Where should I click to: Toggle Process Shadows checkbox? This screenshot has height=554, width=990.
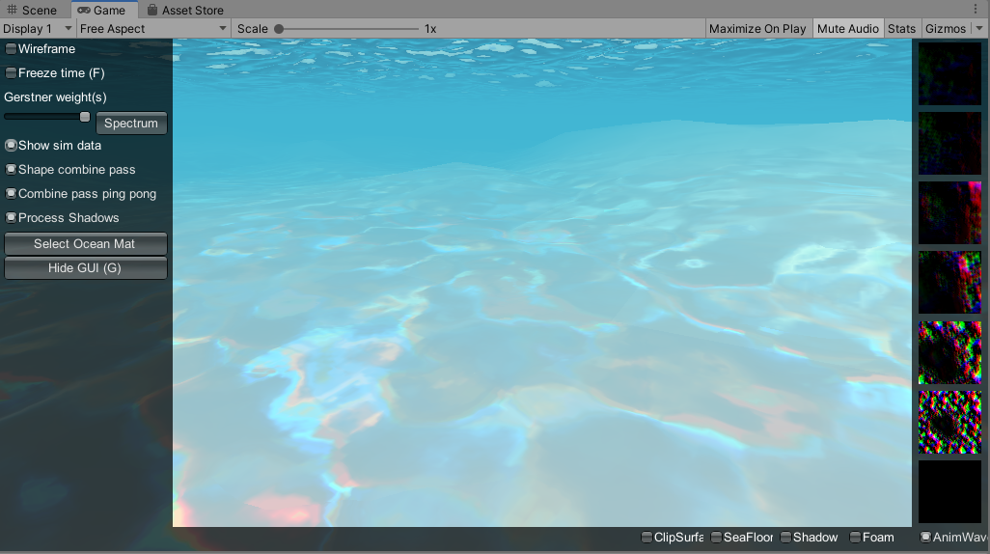(x=11, y=217)
